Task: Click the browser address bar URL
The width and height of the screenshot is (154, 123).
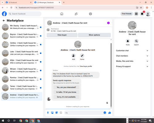Action: [36, 8]
